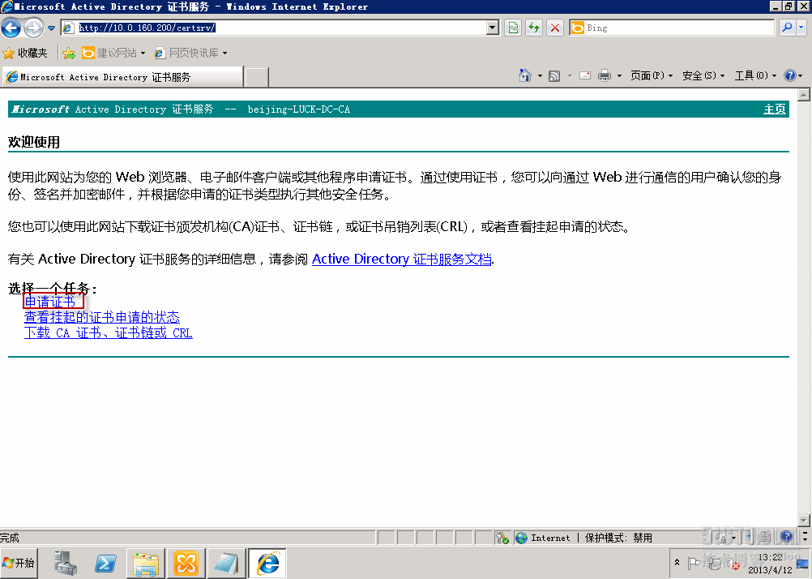Launch PowerShell from the taskbar
This screenshot has width=812, height=579.
pos(105,563)
